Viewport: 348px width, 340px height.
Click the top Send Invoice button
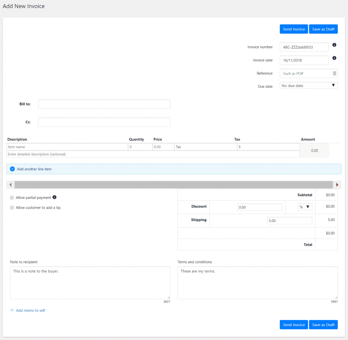point(294,29)
